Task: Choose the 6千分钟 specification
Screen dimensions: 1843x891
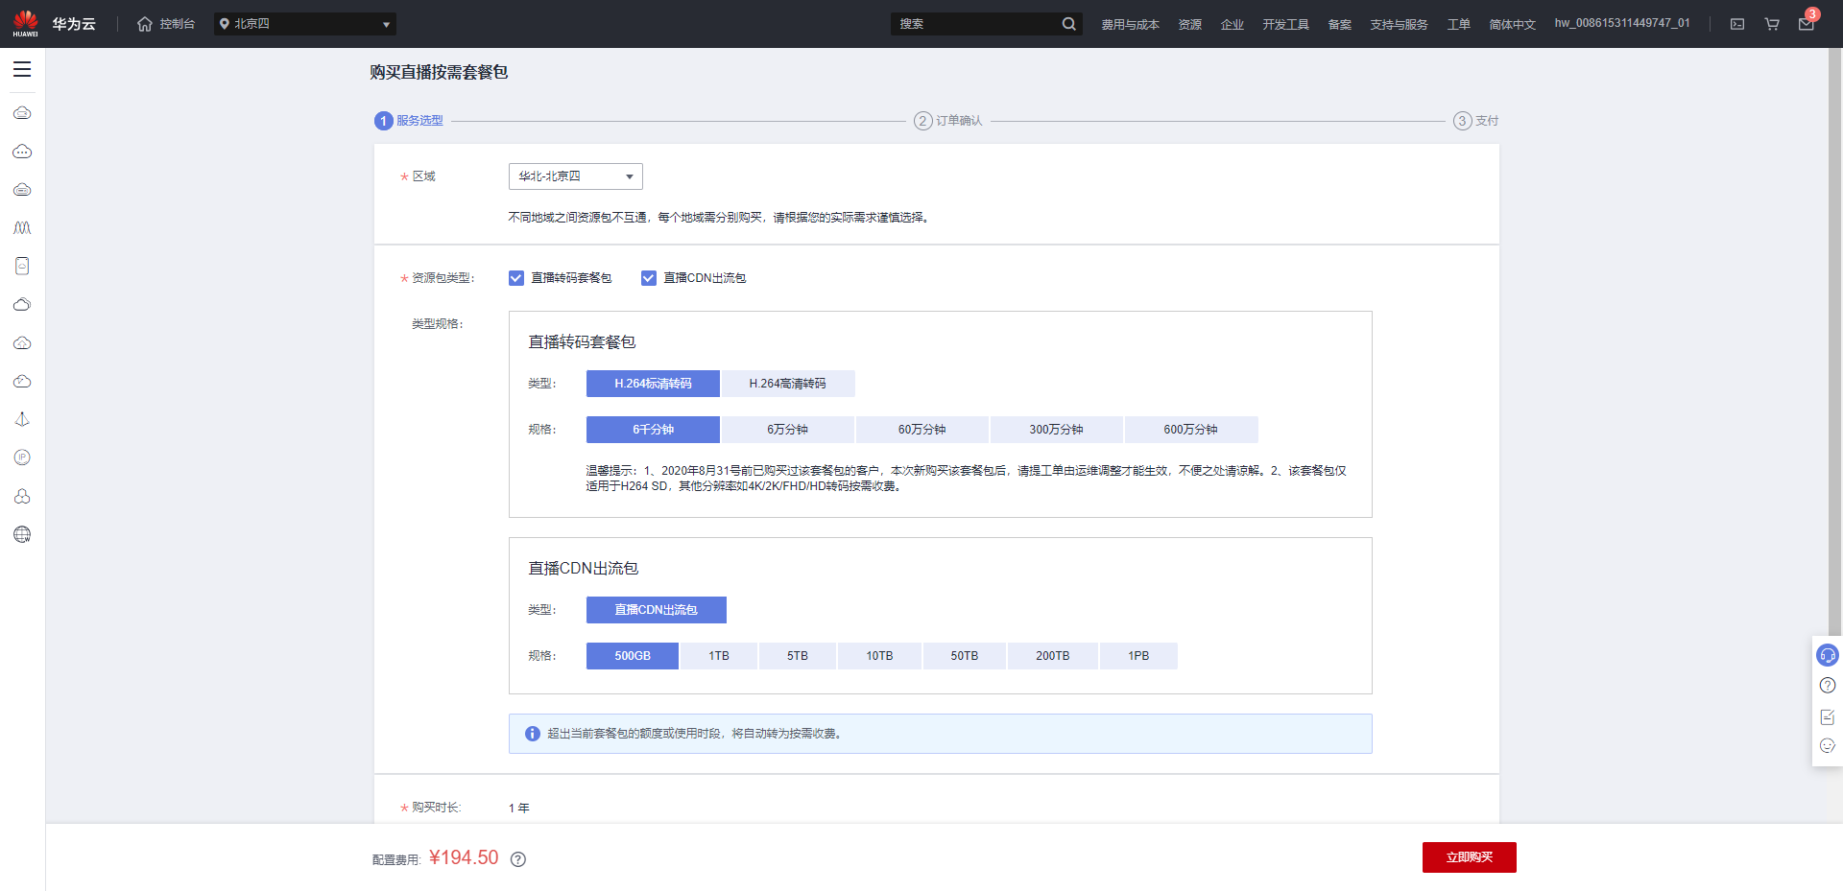Action: (x=653, y=430)
